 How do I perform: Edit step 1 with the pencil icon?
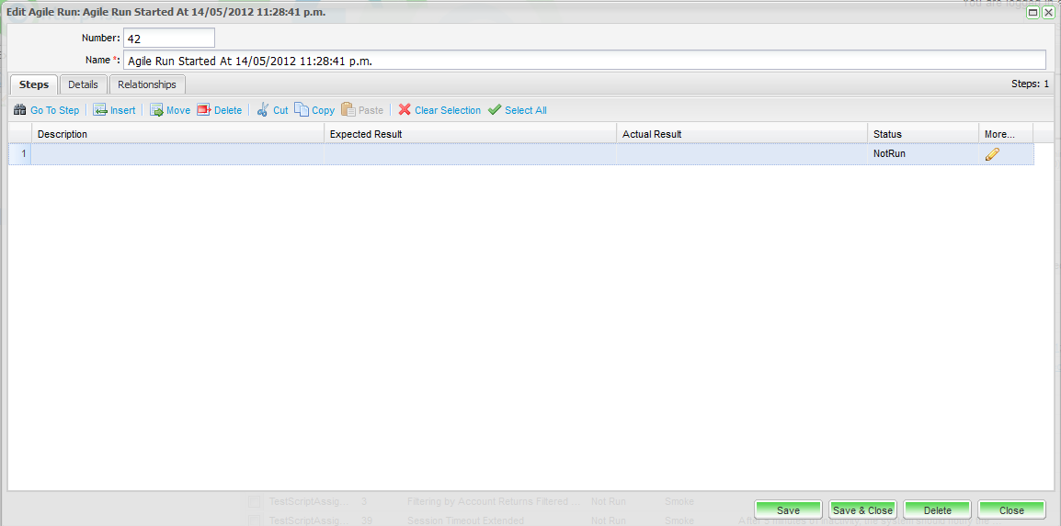pyautogui.click(x=992, y=154)
